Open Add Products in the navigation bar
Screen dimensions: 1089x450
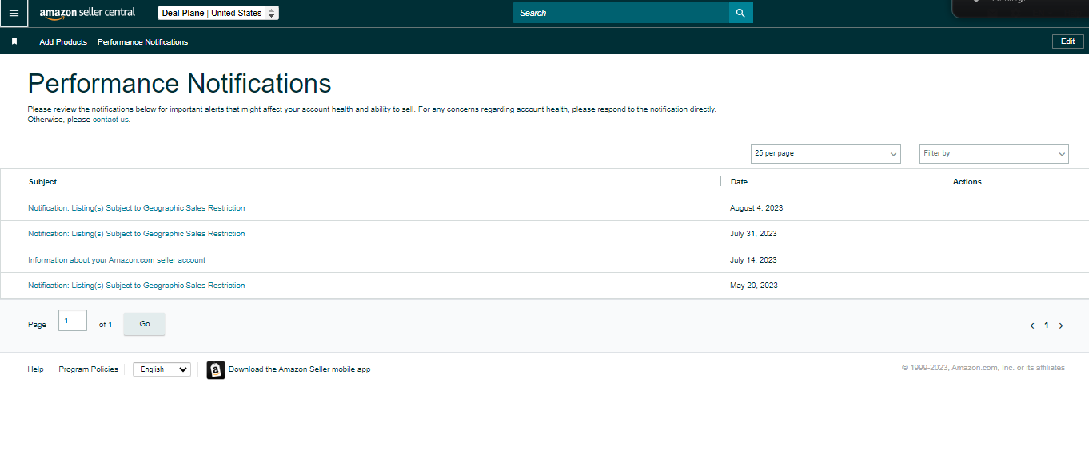(63, 41)
